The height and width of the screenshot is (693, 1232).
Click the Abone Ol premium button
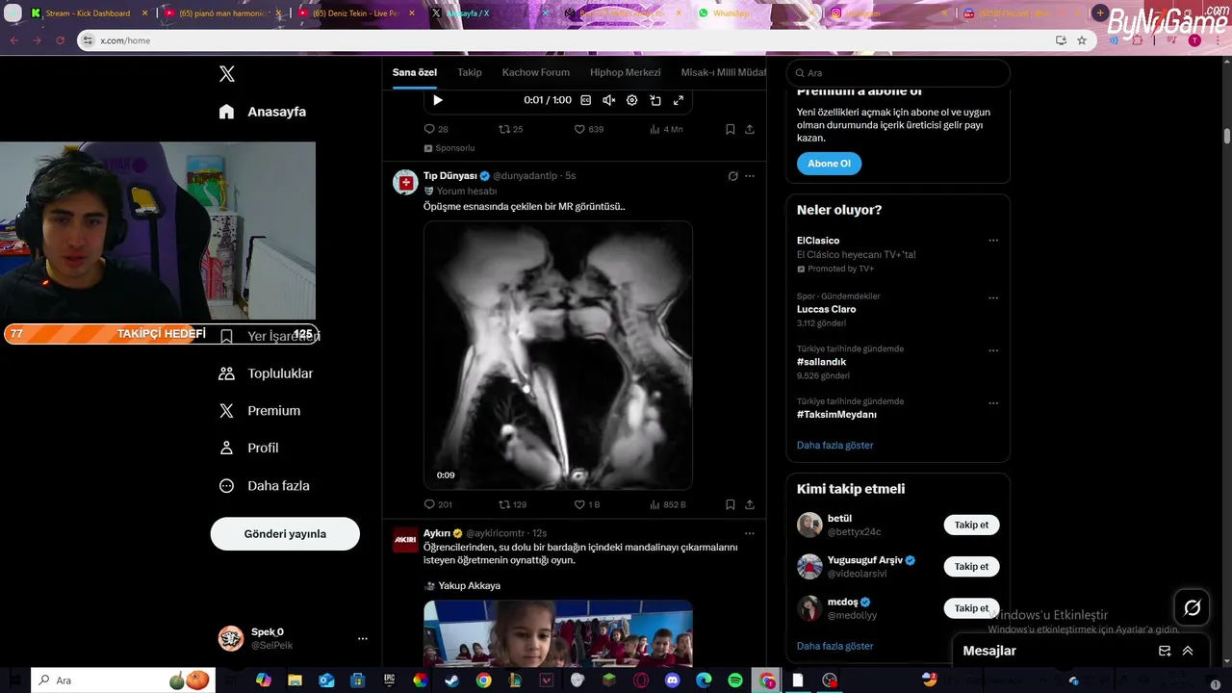tap(829, 164)
